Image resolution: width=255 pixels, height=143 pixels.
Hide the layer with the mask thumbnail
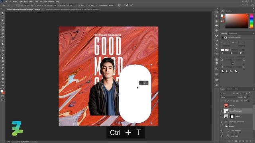click(x=222, y=116)
